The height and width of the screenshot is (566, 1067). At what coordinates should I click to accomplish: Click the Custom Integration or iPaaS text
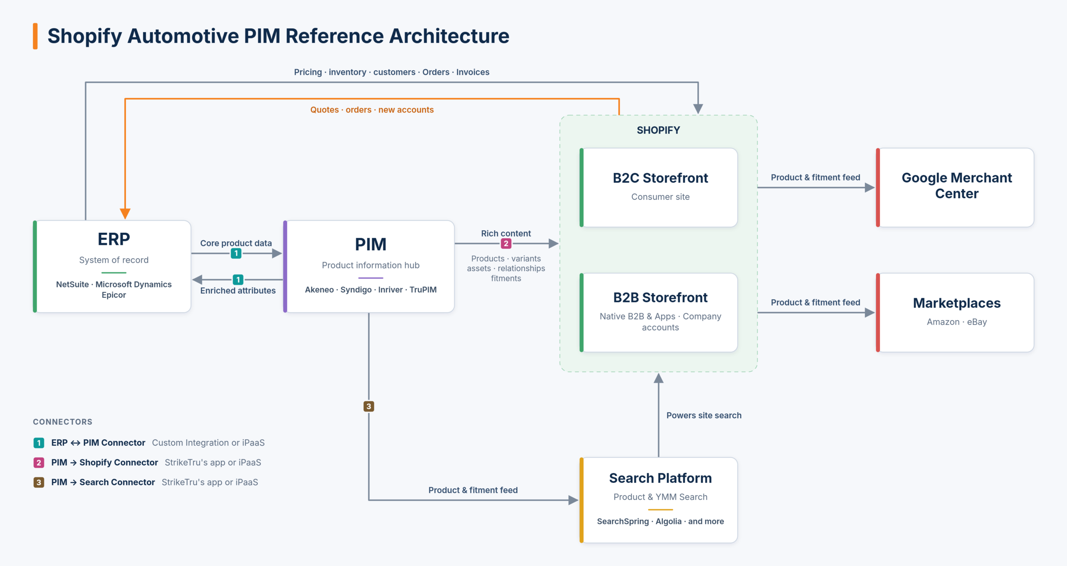pyautogui.click(x=208, y=443)
